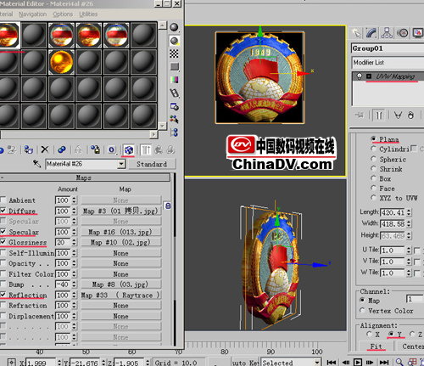Toggle Show Map in Viewport cube icon
This screenshot has height=366, width=424.
[x=128, y=149]
